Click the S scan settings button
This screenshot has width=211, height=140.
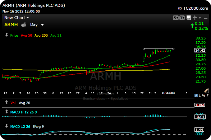[176, 18]
